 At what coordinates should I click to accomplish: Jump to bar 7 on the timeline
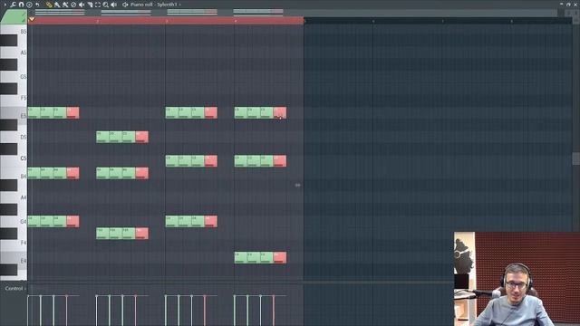442,21
